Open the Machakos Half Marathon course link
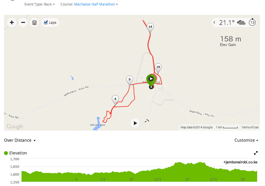Image resolution: width=265 pixels, height=186 pixels. click(95, 4)
